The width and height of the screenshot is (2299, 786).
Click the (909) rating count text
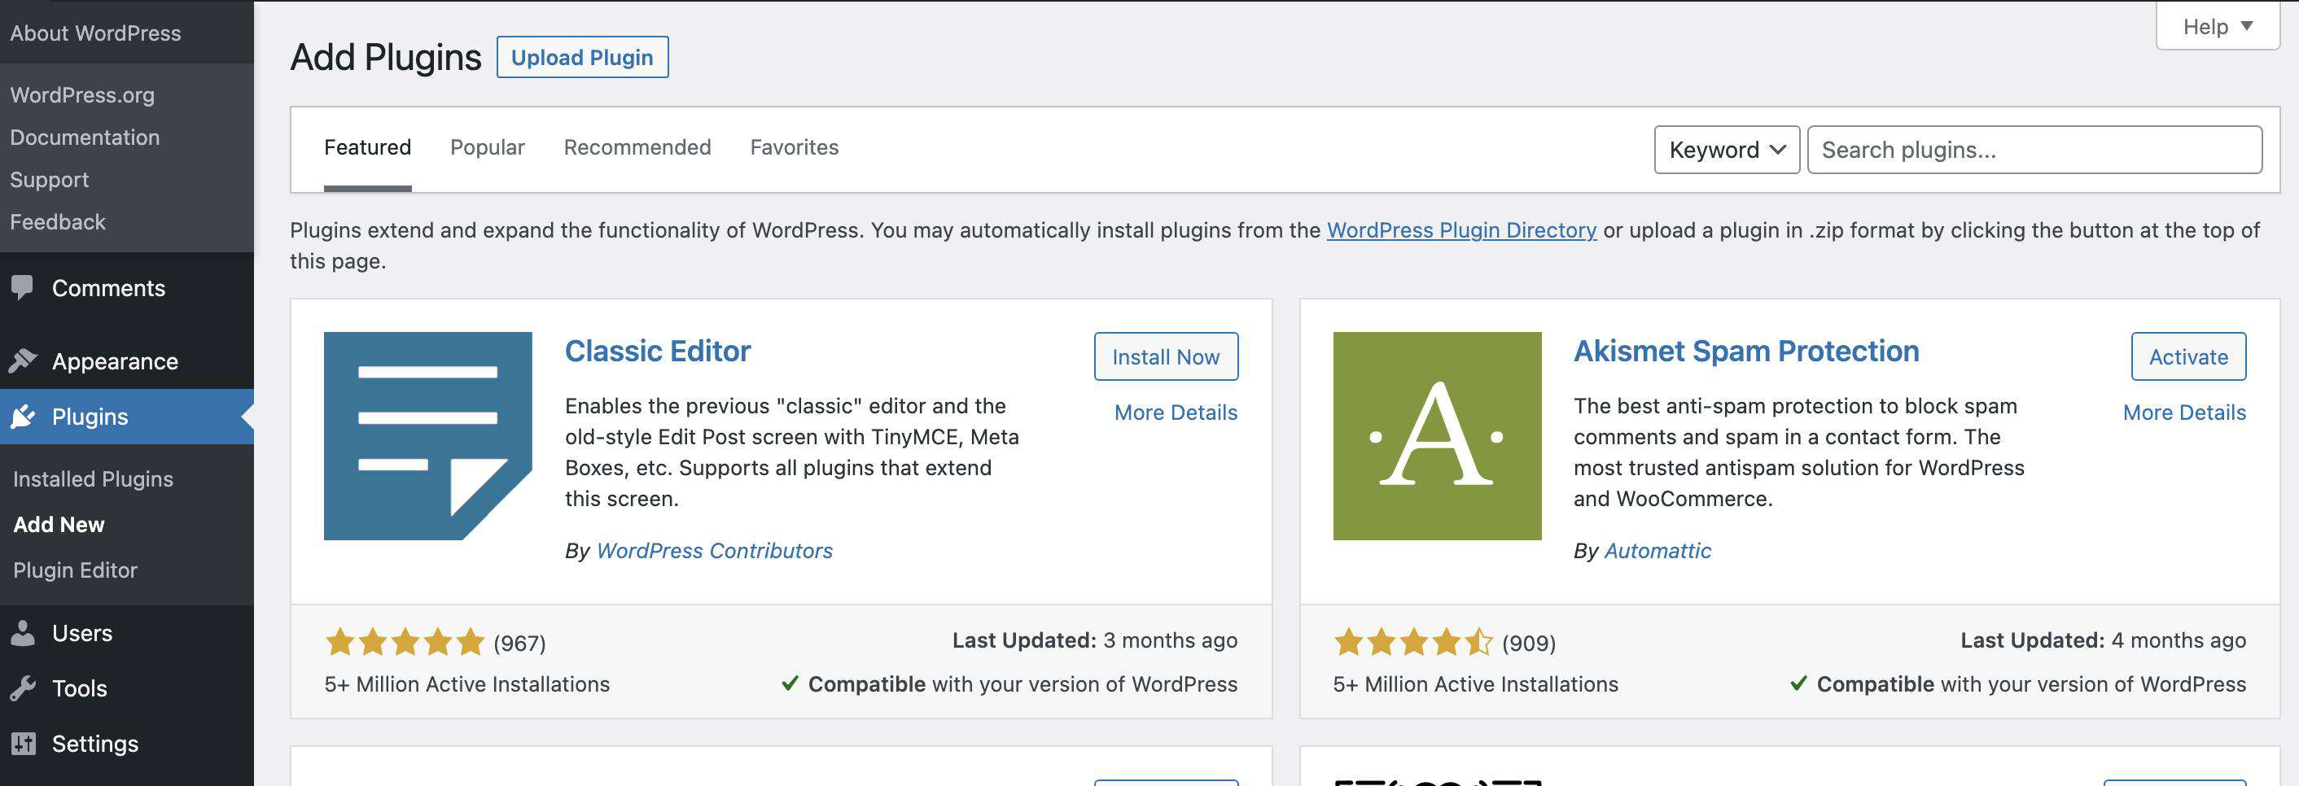tap(1528, 644)
